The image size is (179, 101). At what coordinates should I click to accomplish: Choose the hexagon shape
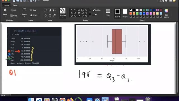point(75,16)
